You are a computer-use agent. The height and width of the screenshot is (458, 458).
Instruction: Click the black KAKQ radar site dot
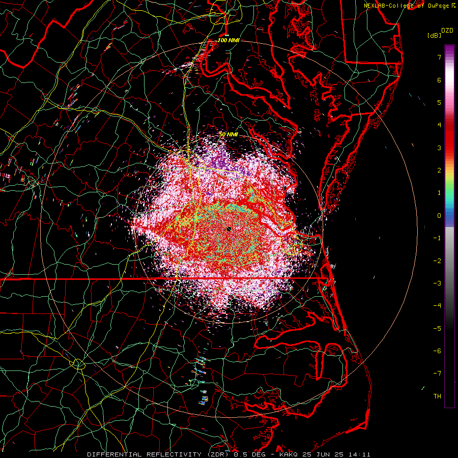[229, 229]
